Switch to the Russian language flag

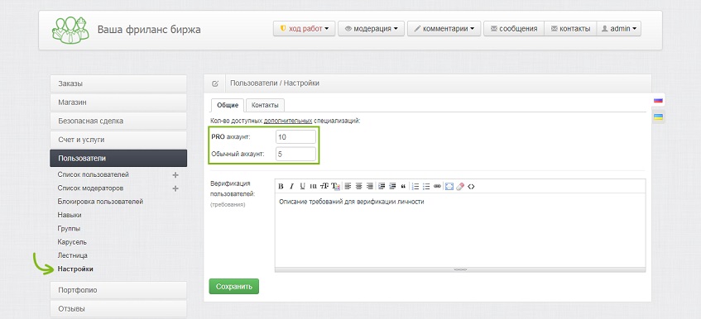pyautogui.click(x=658, y=100)
